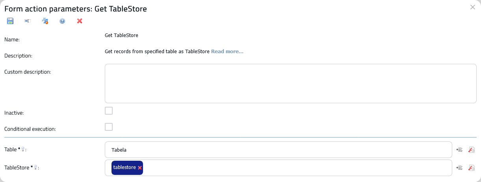The image size is (481, 182).
Task: Click the red X cancel icon in the toolbar
Action: point(80,21)
